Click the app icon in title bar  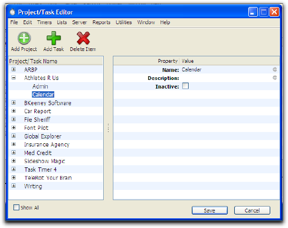coord(12,12)
